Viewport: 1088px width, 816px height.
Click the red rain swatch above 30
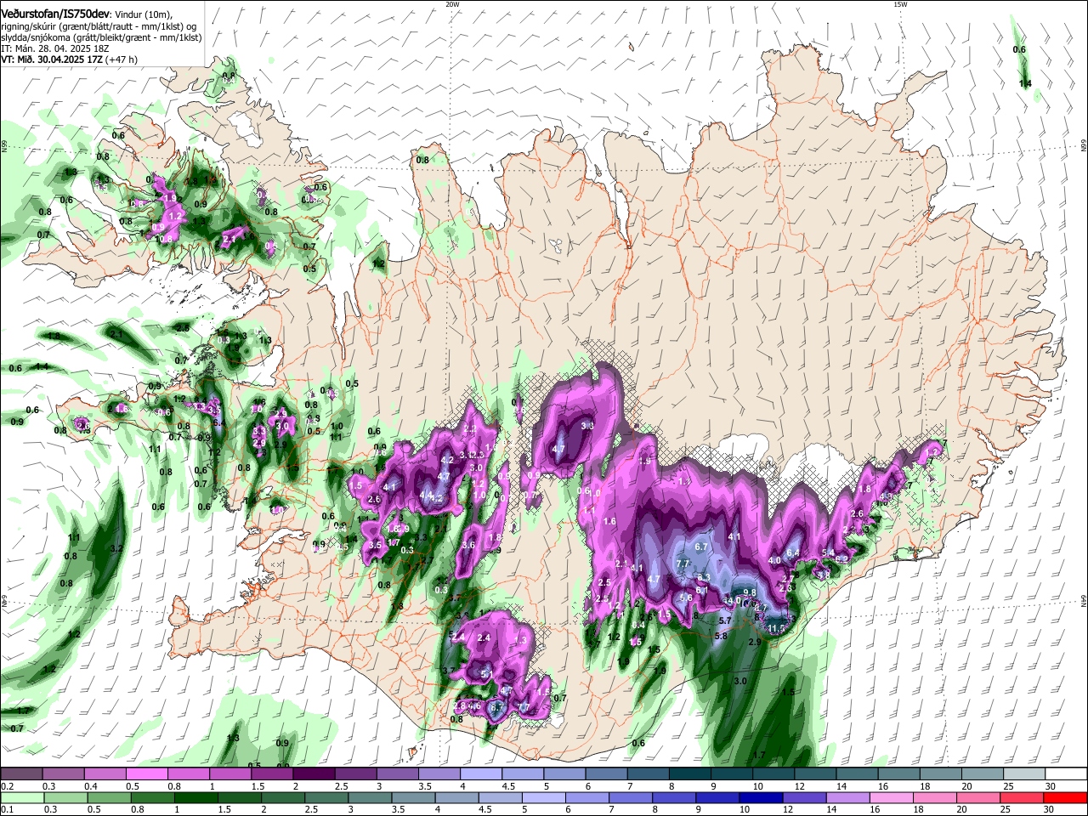pyautogui.click(x=1067, y=797)
